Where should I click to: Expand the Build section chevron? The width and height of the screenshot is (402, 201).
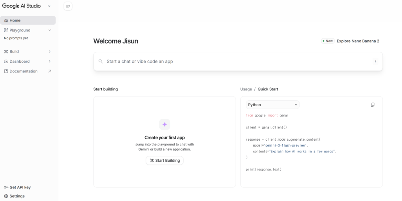[50, 52]
